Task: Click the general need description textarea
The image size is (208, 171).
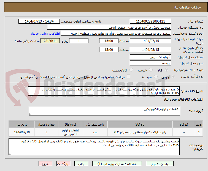Action: click(x=104, y=91)
